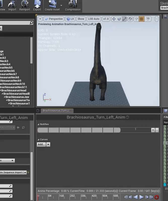168x201 pixels.
Task: Click the Anima Percentage 0.00 % readout
Action: coord(53,191)
